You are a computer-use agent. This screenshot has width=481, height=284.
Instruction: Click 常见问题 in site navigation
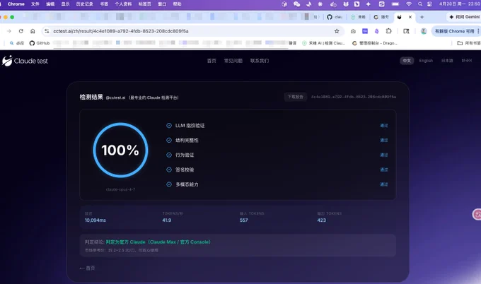233,61
